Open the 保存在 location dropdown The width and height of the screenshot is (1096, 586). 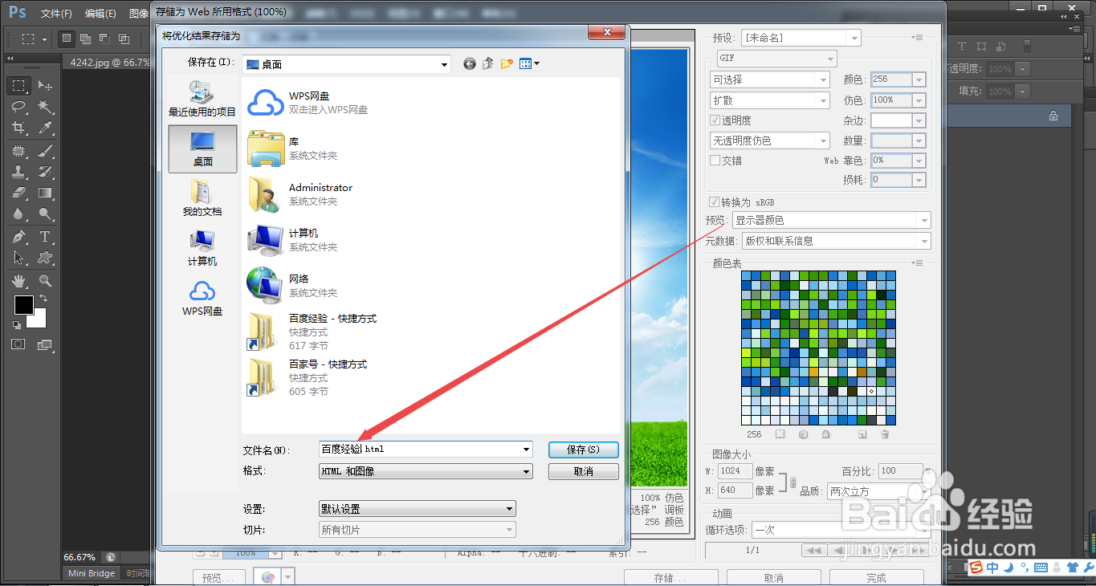coord(346,64)
